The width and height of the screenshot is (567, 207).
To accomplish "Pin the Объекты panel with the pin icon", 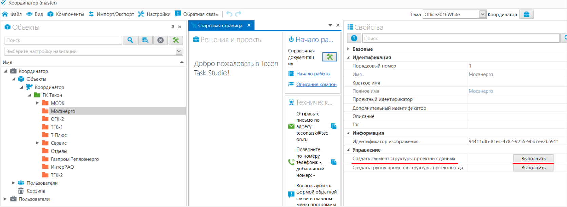I will click(173, 27).
